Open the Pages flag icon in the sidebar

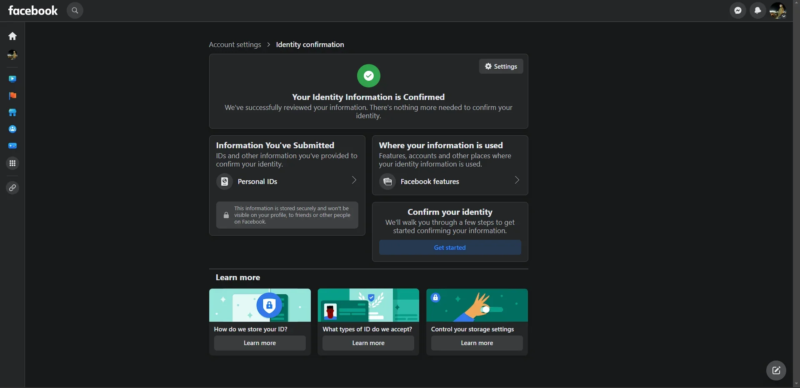tap(12, 96)
